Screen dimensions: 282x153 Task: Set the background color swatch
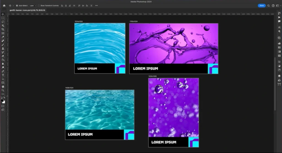click(4, 102)
